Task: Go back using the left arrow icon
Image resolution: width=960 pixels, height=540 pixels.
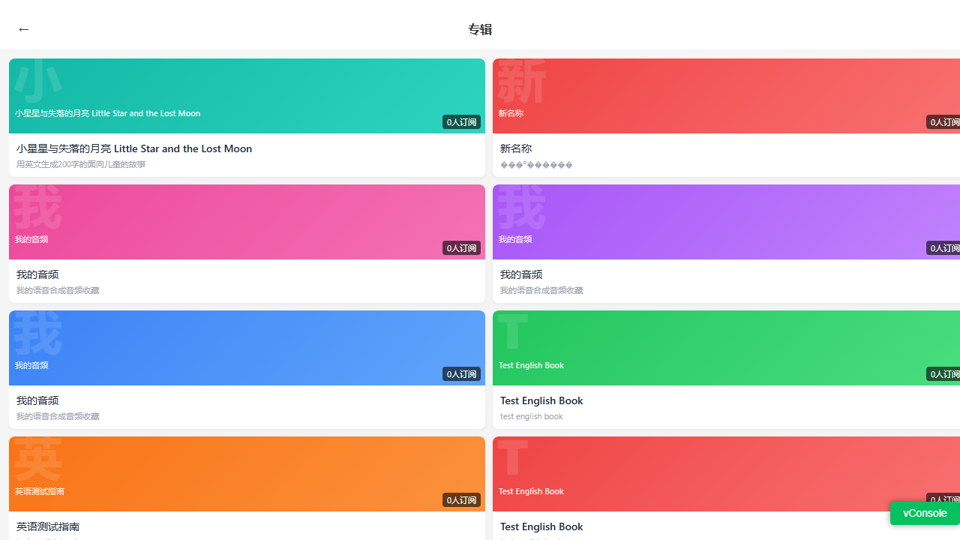Action: tap(23, 29)
